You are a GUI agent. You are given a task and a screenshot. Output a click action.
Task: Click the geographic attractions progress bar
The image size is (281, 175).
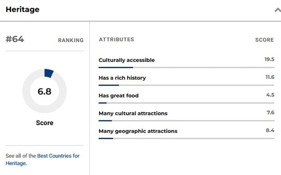pyautogui.click(x=187, y=138)
